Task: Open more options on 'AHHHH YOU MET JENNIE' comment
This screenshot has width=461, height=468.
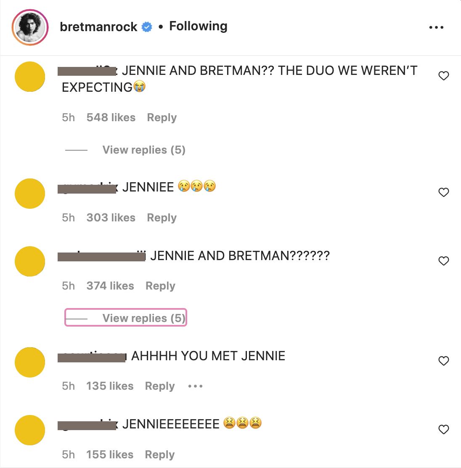Action: click(196, 386)
